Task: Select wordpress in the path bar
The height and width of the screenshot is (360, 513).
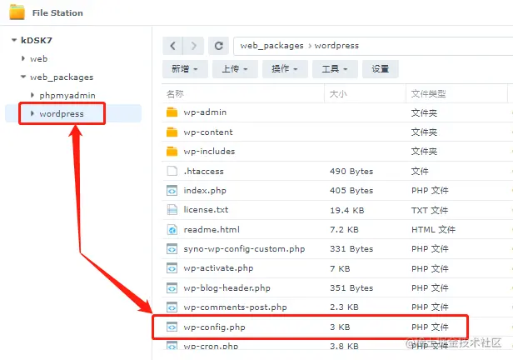Action: click(x=336, y=46)
